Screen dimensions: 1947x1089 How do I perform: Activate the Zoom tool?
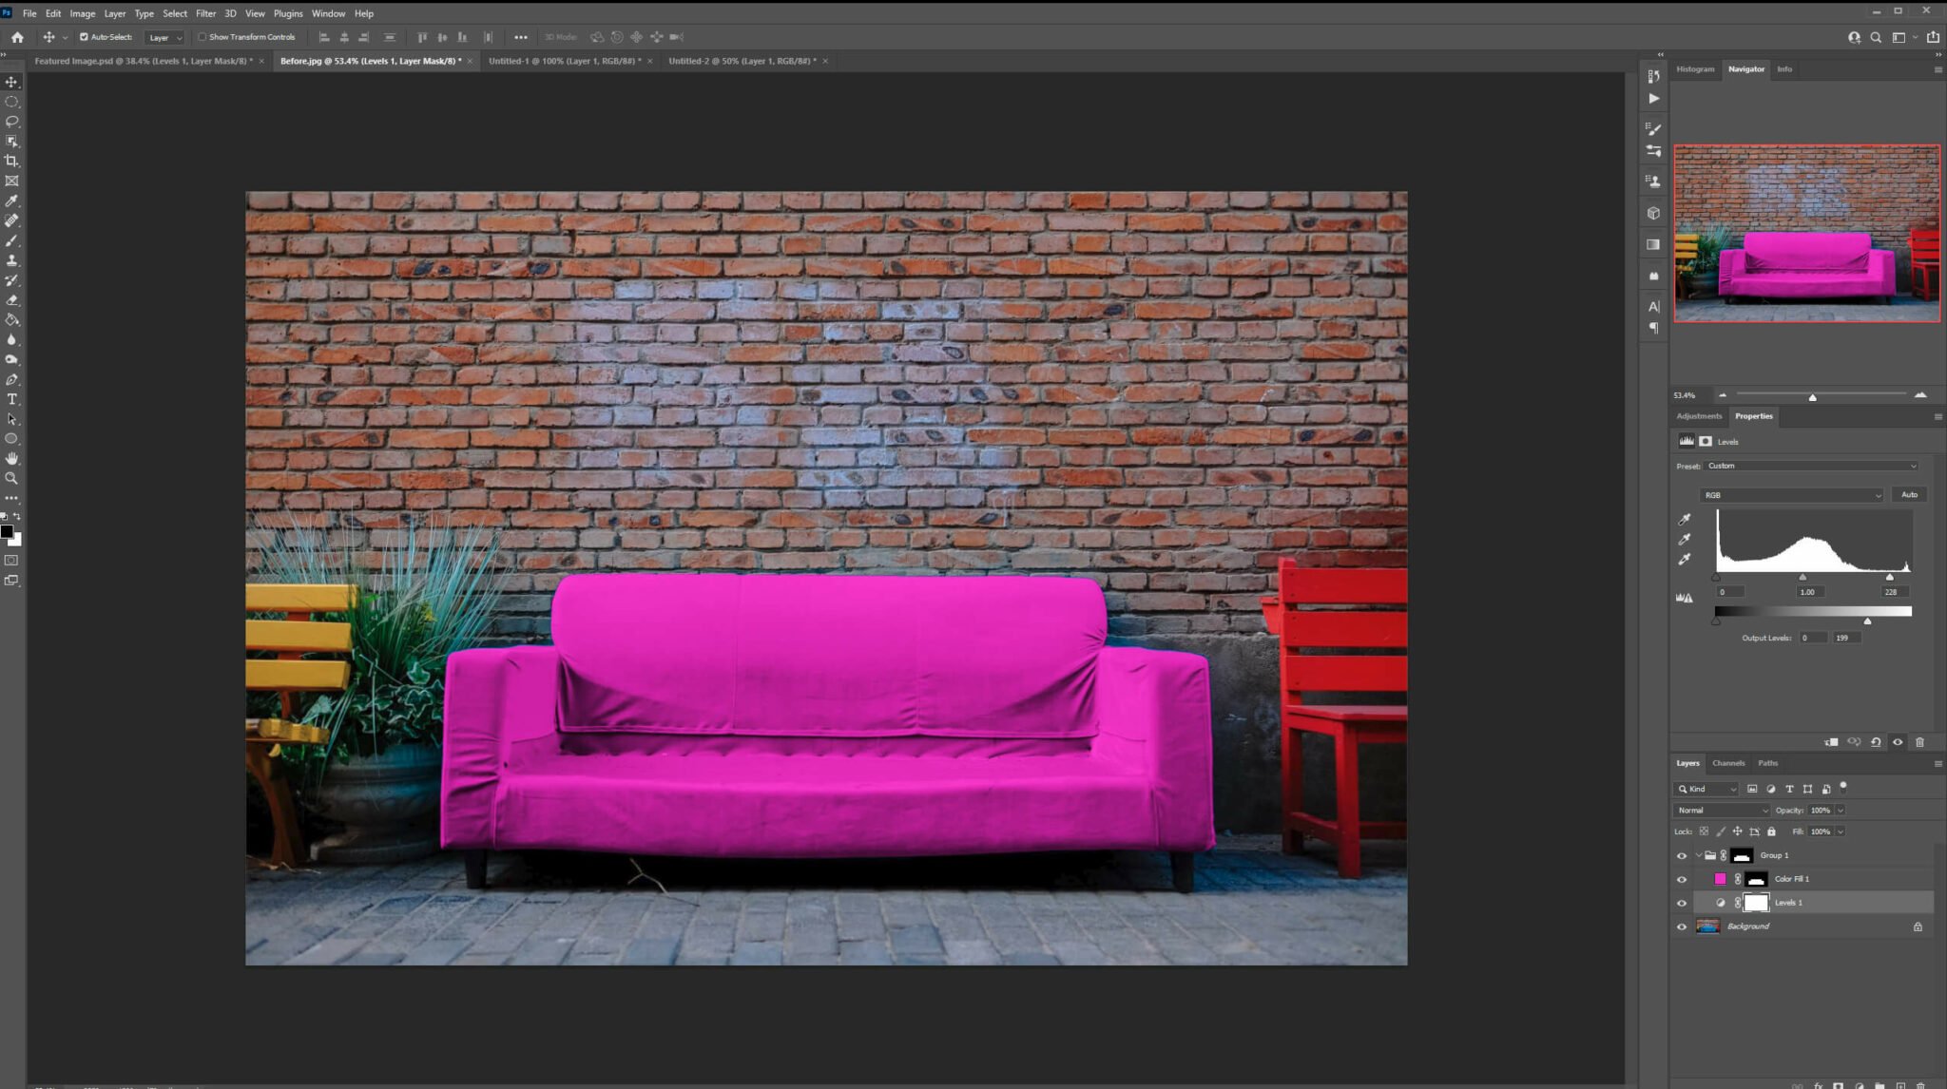pyautogui.click(x=12, y=478)
